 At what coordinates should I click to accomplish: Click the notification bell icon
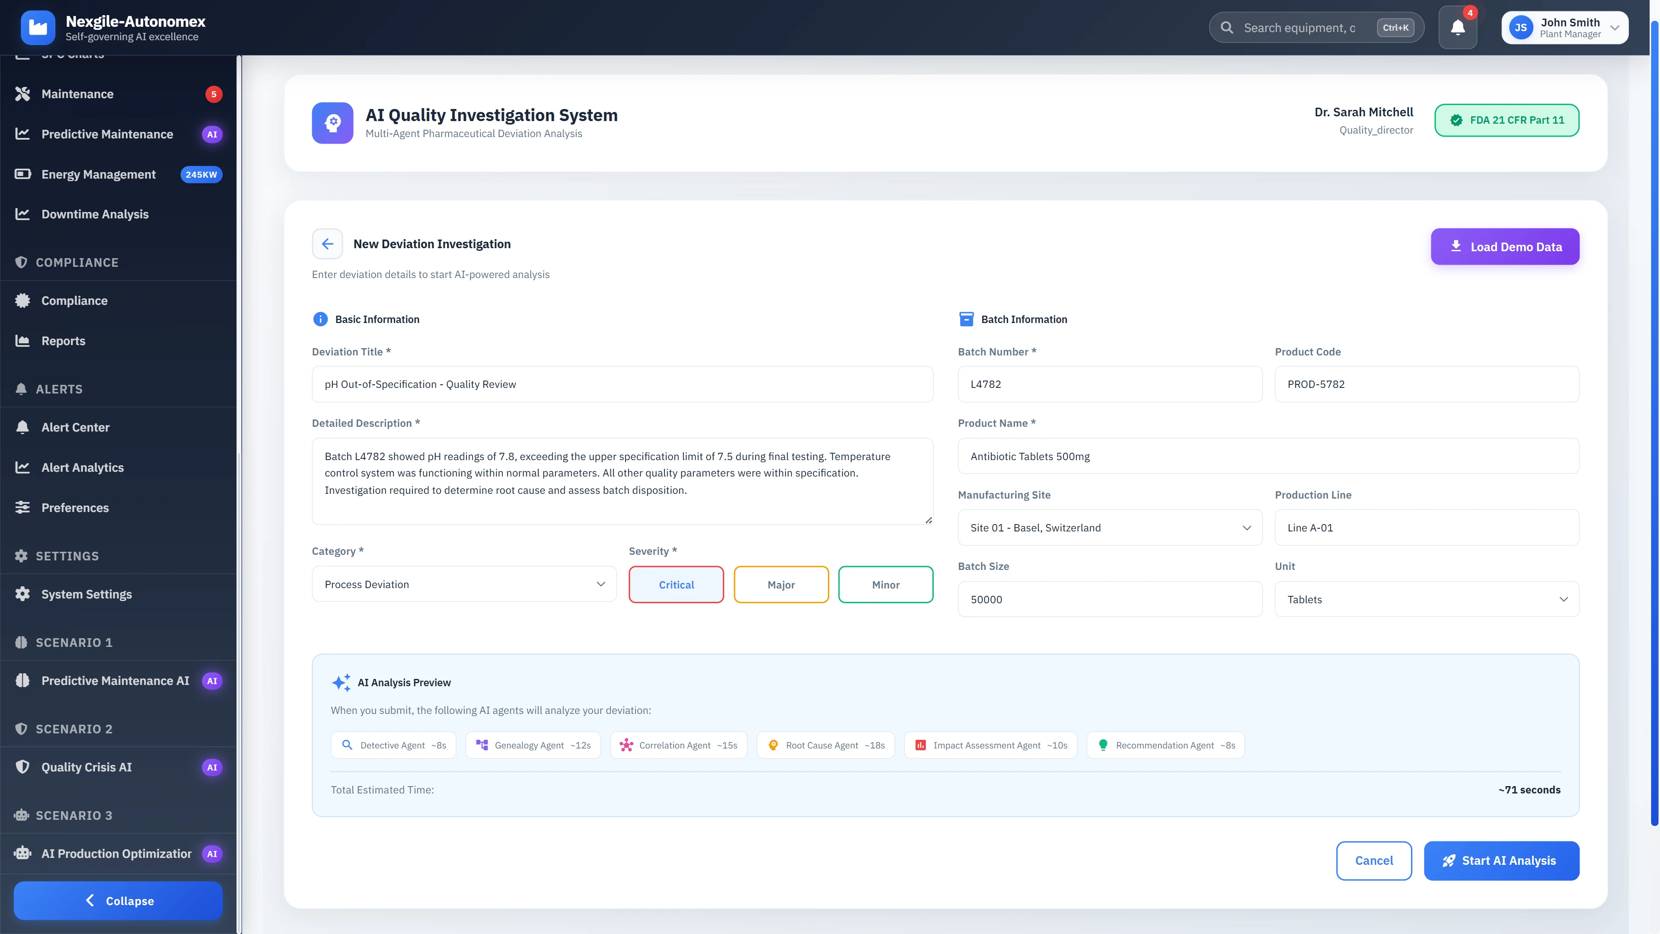(1458, 27)
